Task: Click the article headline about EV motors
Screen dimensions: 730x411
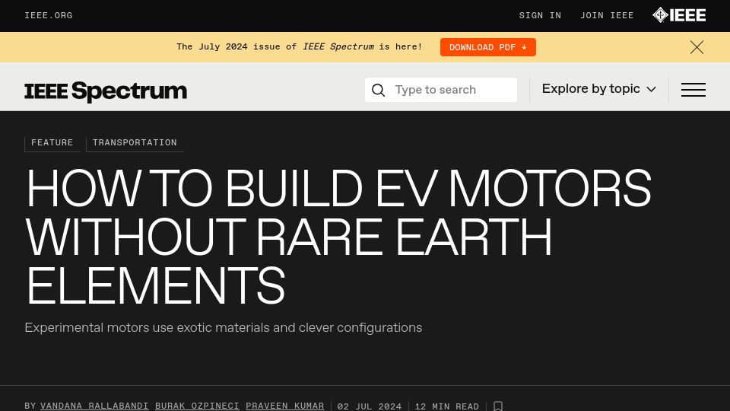Action: click(338, 236)
